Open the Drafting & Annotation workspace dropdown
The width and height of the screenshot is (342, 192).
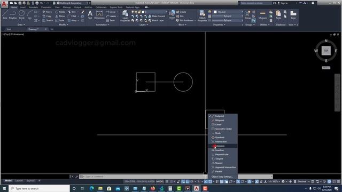[x=73, y=3]
